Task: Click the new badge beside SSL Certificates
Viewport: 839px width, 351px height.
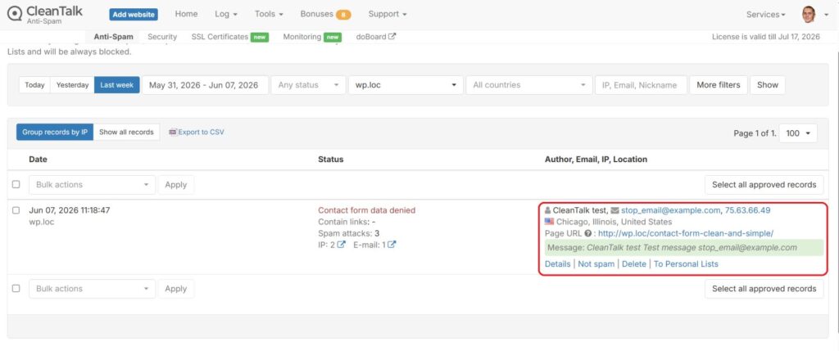Action: 260,37
